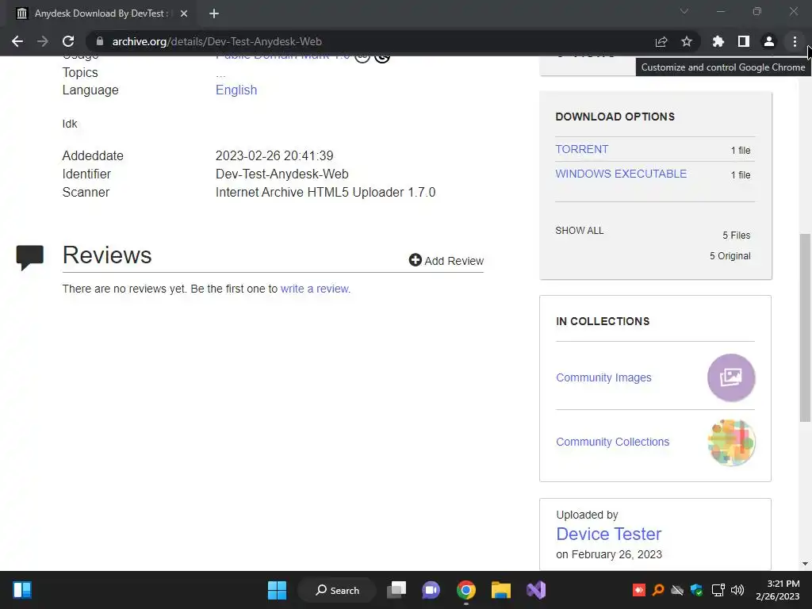Share this page via the share icon
The width and height of the screenshot is (812, 609).
coord(661,41)
